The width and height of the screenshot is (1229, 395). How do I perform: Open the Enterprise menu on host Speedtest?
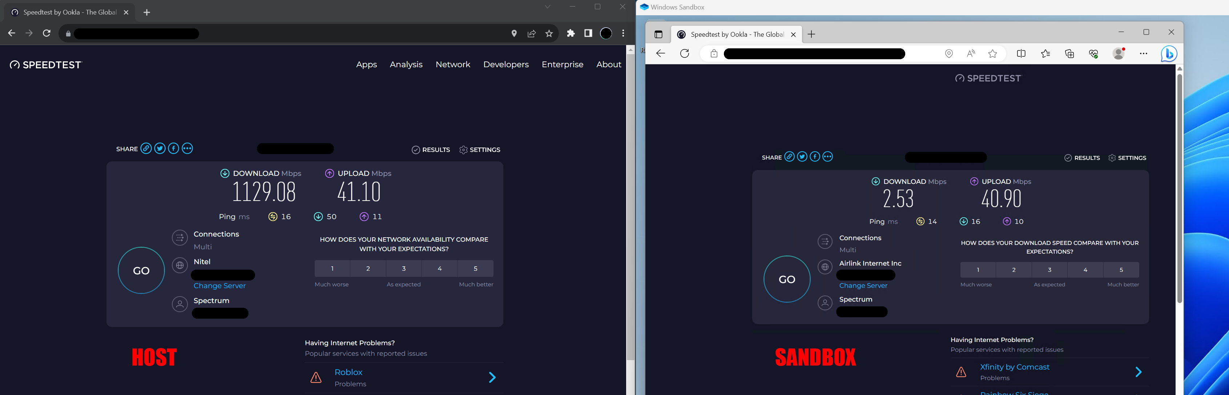click(x=563, y=64)
